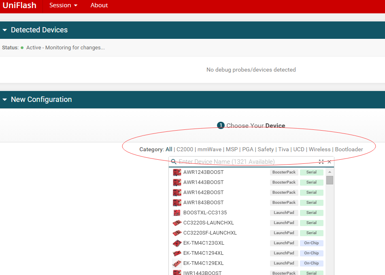Click the AWR1642BOOST board thumbnail
The image size is (385, 275).
click(177, 192)
